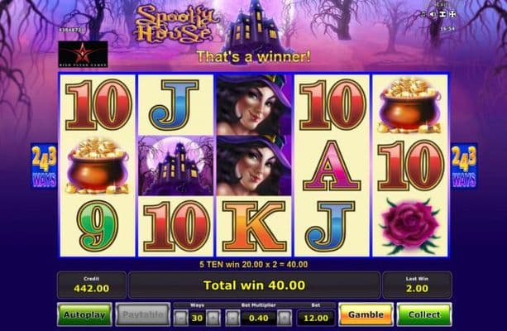Decrease the Ways value
The width and height of the screenshot is (507, 331).
[x=181, y=318]
